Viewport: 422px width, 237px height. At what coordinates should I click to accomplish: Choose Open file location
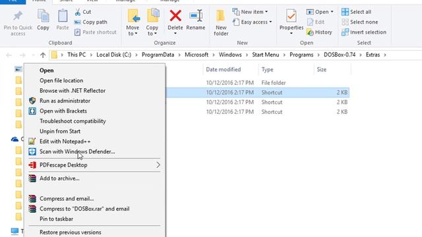click(94, 80)
